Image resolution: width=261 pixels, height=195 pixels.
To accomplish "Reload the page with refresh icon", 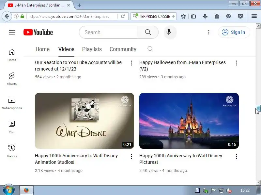I will click(123, 16).
